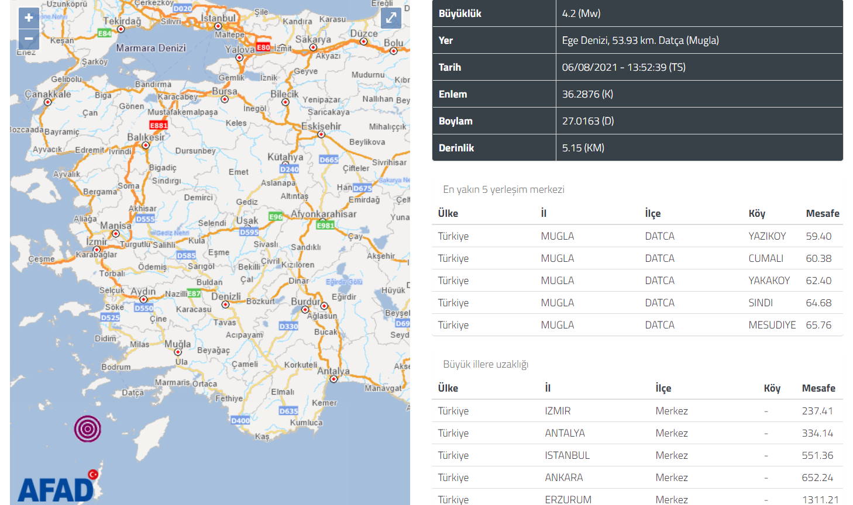Select the YAZIKOY row village name
The height and width of the screenshot is (505, 853).
767,236
